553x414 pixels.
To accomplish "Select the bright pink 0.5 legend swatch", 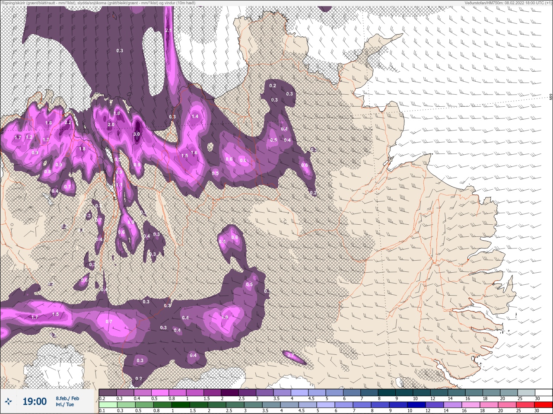I will 159,392.
